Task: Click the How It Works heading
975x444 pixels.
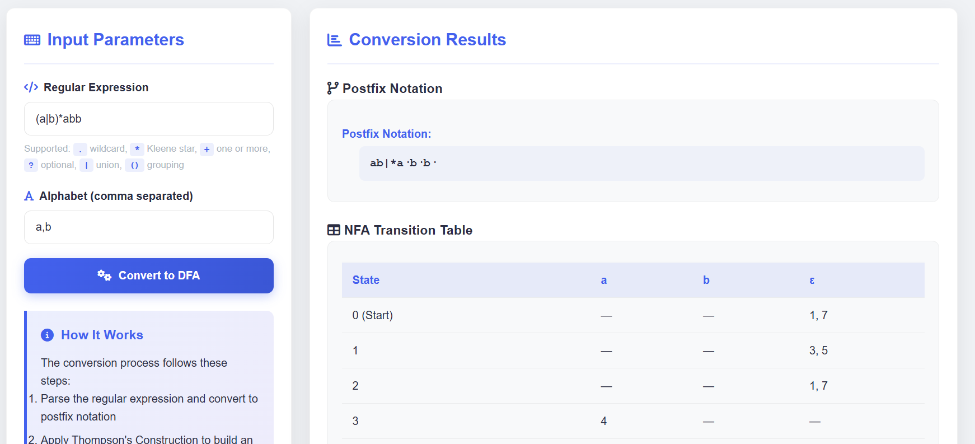Action: [102, 335]
